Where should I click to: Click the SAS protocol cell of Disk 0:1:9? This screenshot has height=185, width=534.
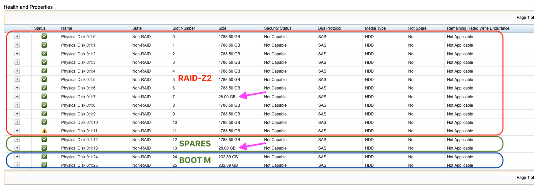(322, 114)
